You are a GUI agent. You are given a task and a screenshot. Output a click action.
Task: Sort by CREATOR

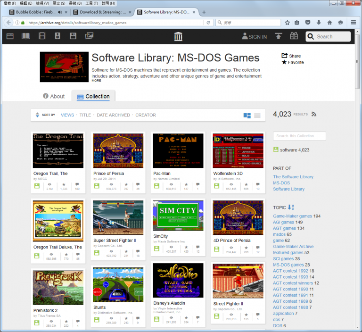tap(146, 115)
